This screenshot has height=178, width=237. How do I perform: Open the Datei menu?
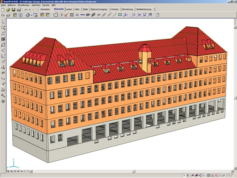tap(4, 5)
